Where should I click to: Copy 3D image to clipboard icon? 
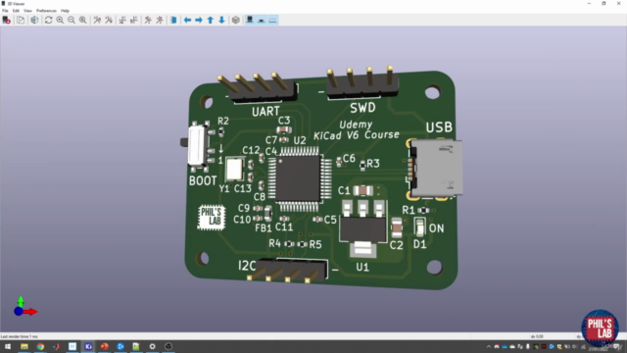point(21,20)
